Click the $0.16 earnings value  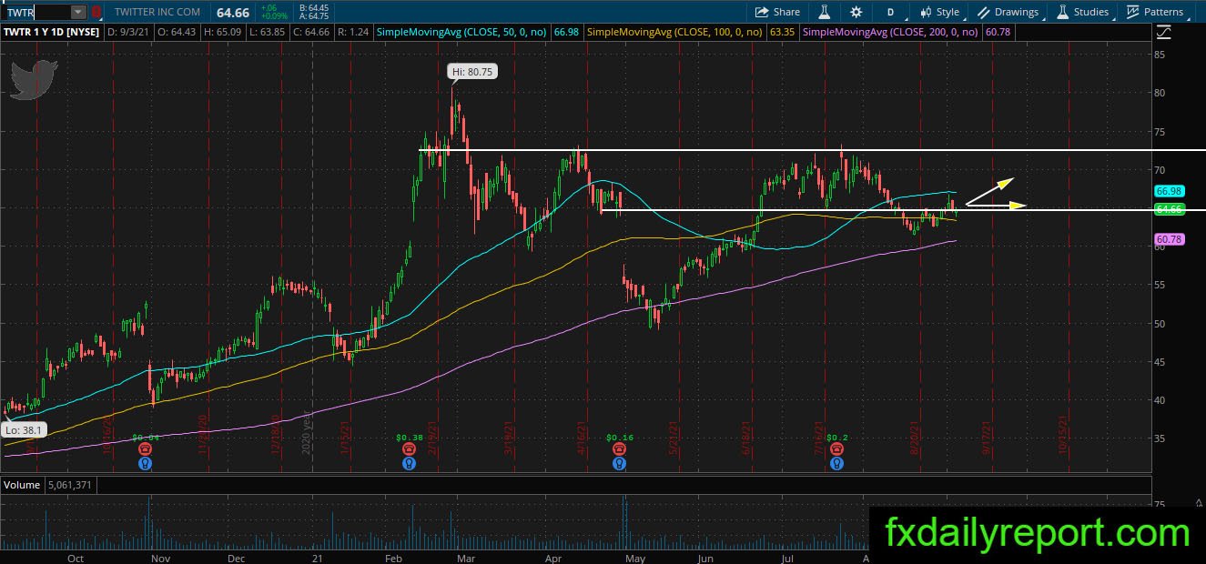tap(619, 438)
